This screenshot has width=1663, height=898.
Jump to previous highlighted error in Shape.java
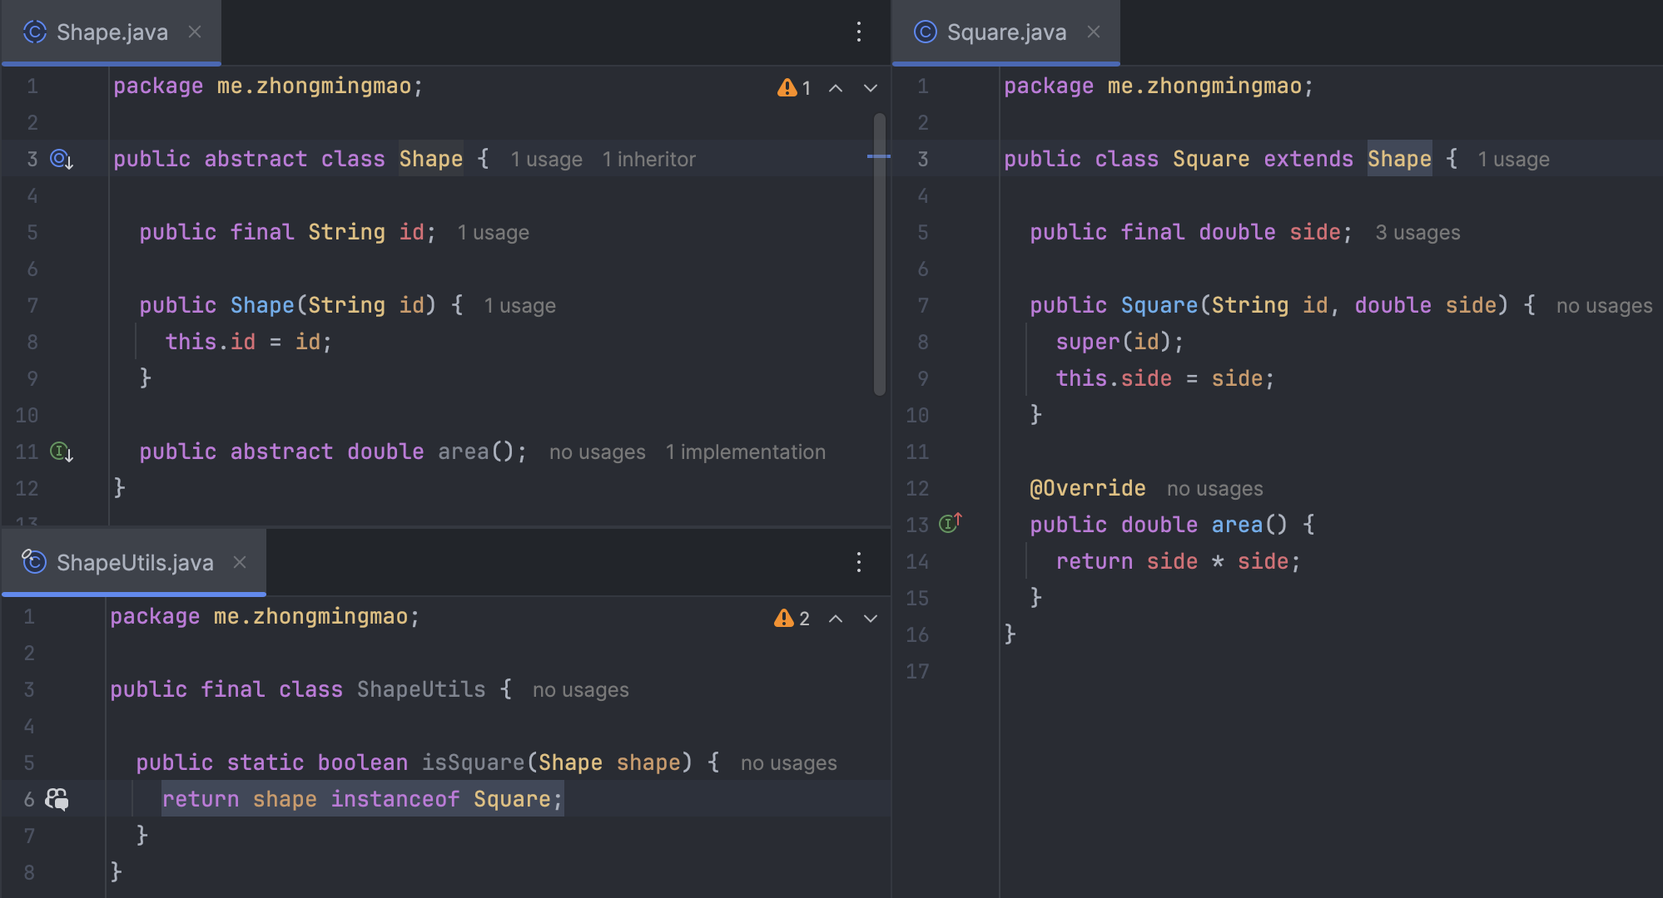(836, 88)
